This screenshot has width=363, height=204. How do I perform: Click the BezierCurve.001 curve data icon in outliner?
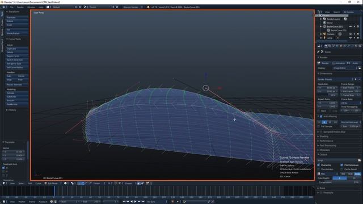[328, 30]
